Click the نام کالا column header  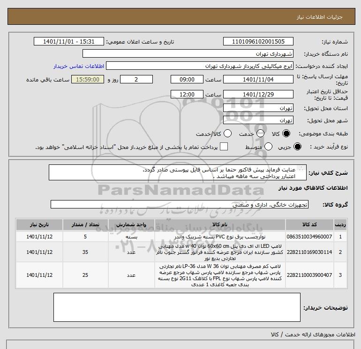pos(220,224)
